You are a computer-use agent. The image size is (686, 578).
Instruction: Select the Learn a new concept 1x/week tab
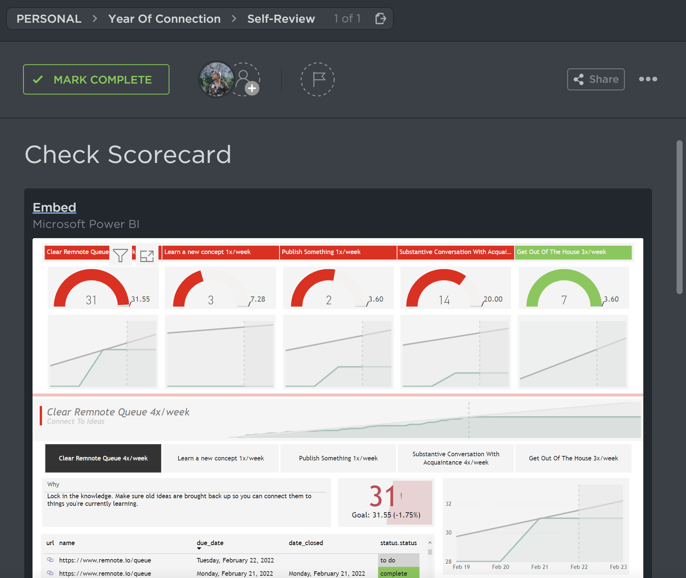point(221,458)
